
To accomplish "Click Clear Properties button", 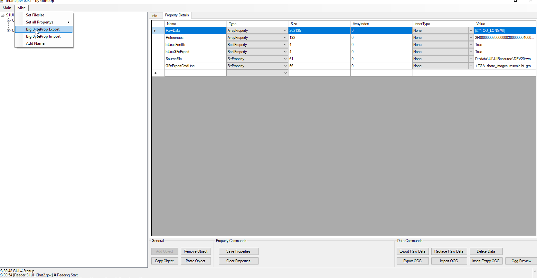I will click(239, 261).
